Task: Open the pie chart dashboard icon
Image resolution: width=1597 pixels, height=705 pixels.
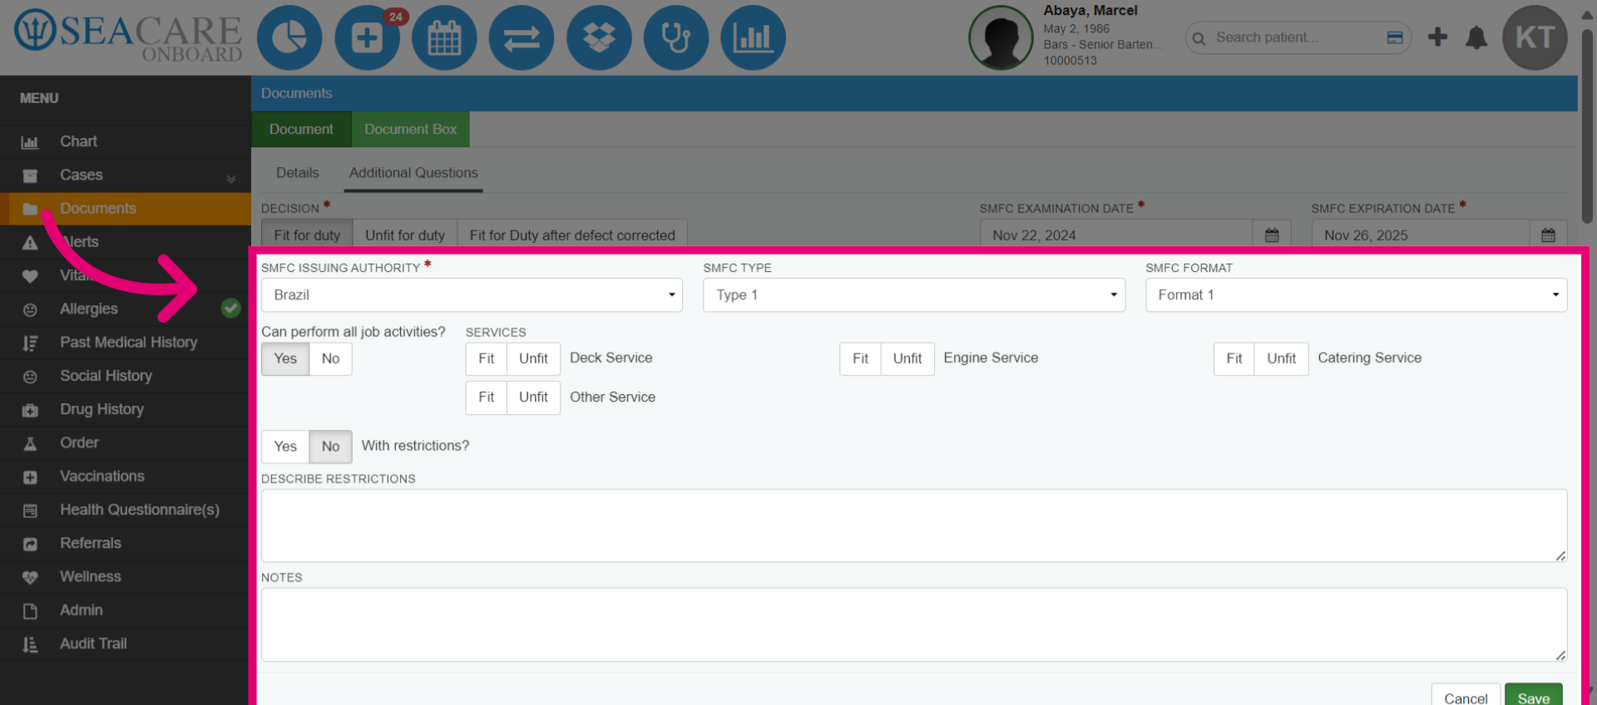Action: [x=289, y=37]
